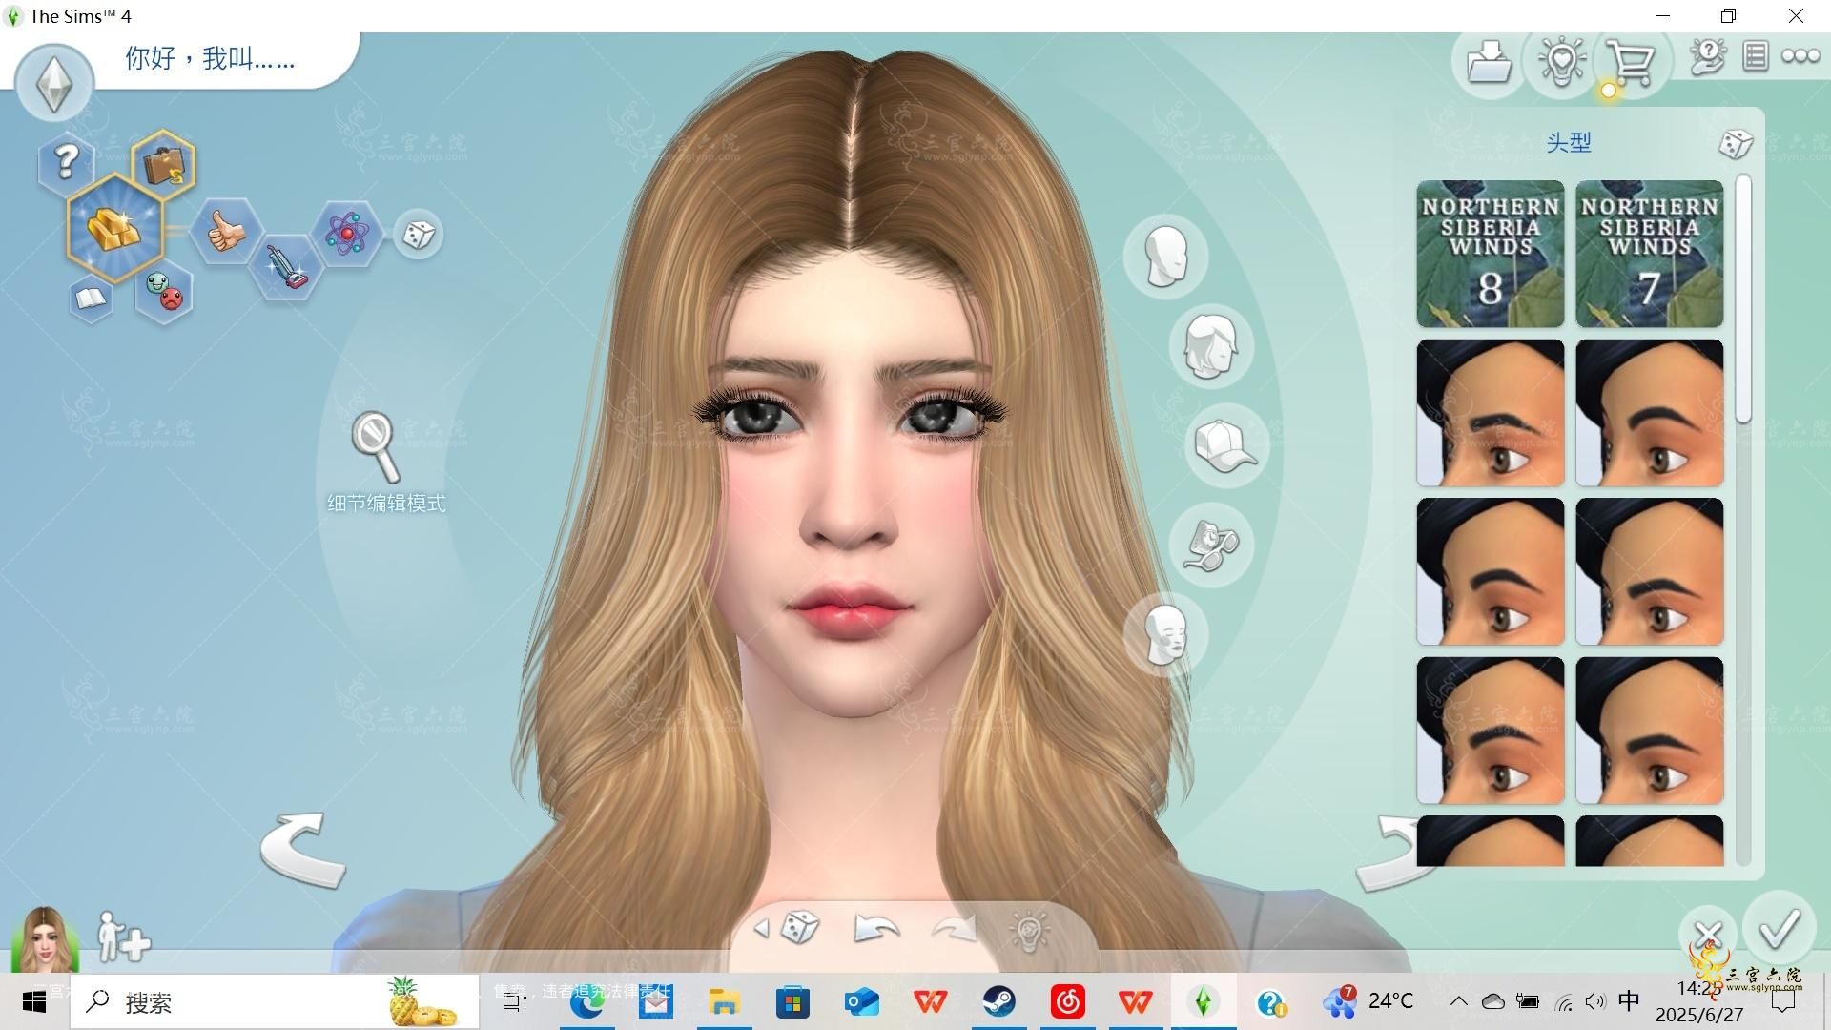The height and width of the screenshot is (1030, 1831).
Task: Redo the last change
Action: point(955,928)
